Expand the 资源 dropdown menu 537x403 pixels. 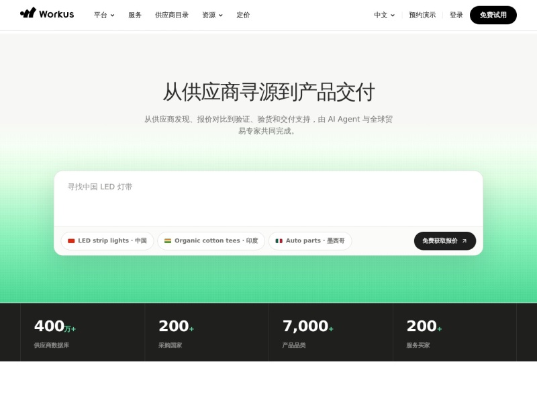(212, 15)
